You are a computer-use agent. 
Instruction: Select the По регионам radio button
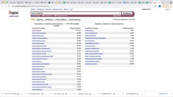pos(43,16)
